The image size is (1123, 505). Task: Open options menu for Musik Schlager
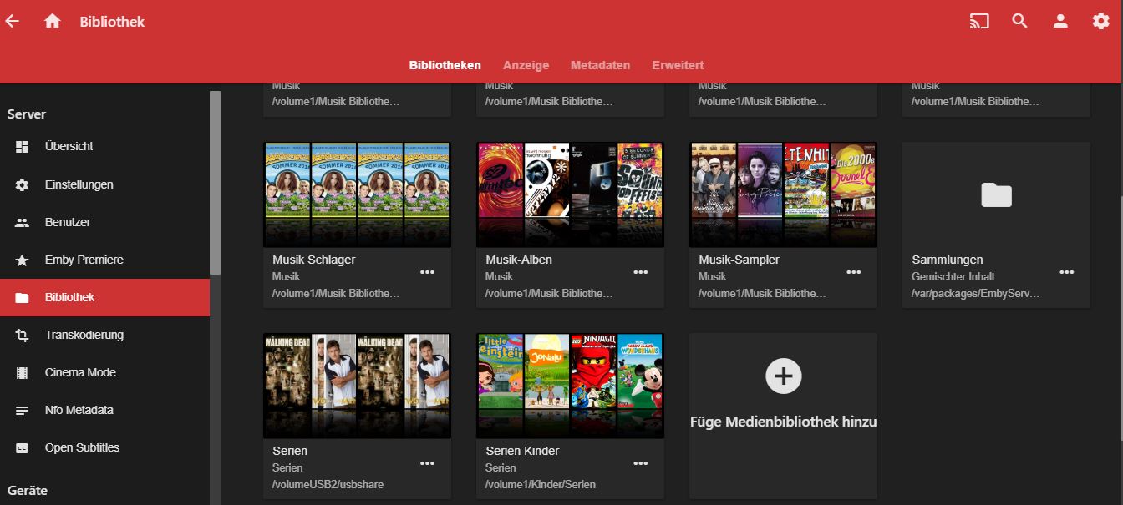428,272
